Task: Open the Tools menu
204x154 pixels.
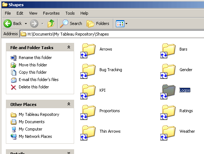Action: [x=70, y=13]
